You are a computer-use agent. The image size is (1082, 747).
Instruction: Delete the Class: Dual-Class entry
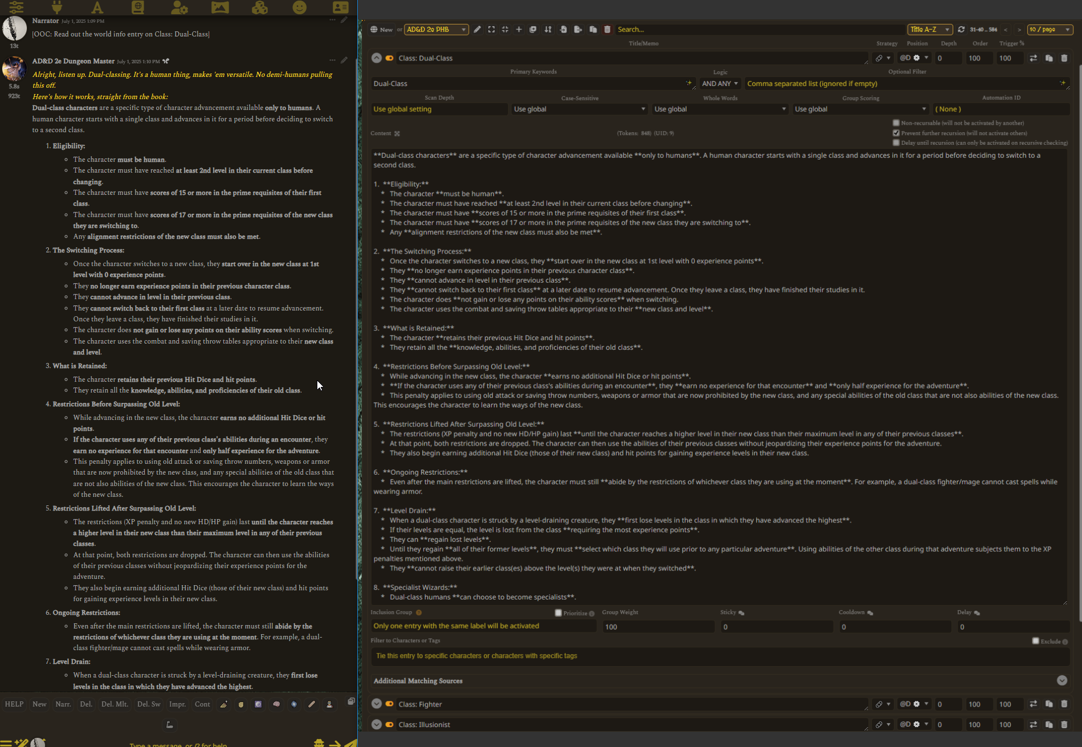[x=1064, y=58]
